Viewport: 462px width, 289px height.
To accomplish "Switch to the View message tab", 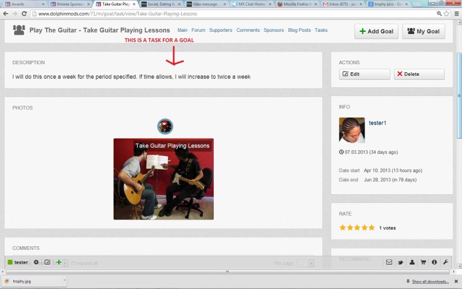I will [206, 4].
